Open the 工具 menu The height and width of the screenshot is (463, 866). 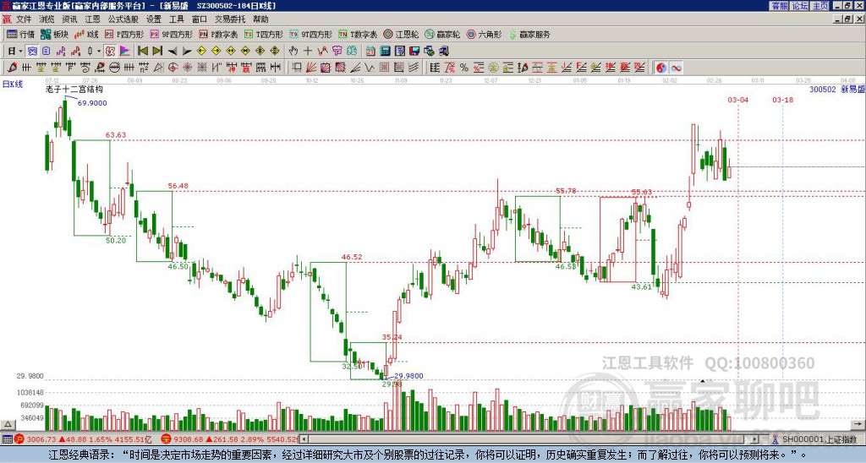coord(177,19)
